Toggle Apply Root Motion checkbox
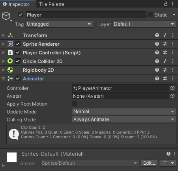 pos(75,104)
